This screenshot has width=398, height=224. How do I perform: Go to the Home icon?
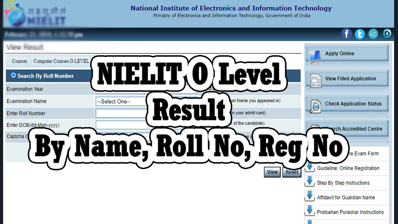[387, 34]
